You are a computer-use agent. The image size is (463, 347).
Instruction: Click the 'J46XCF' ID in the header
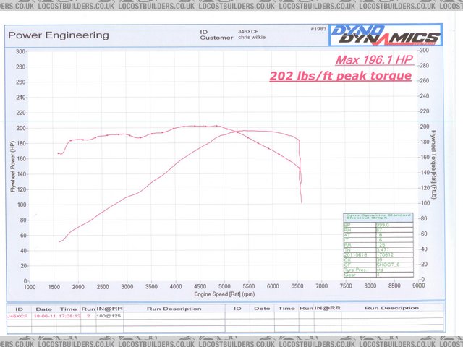tap(248, 31)
